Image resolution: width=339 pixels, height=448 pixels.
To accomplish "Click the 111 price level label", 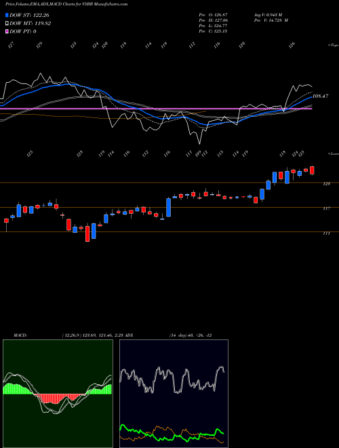I will (x=326, y=233).
